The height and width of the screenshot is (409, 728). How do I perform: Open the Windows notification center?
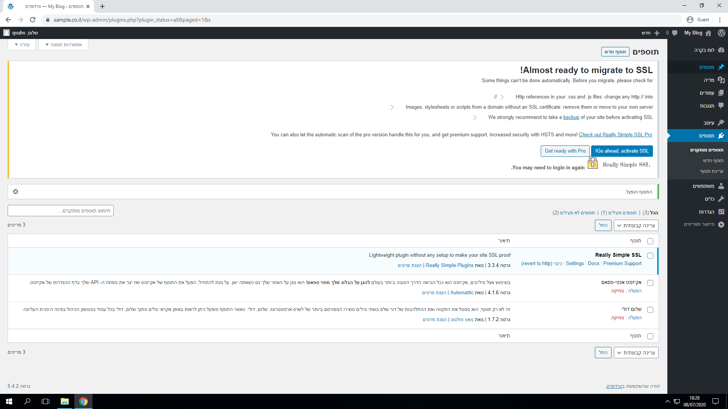(715, 401)
